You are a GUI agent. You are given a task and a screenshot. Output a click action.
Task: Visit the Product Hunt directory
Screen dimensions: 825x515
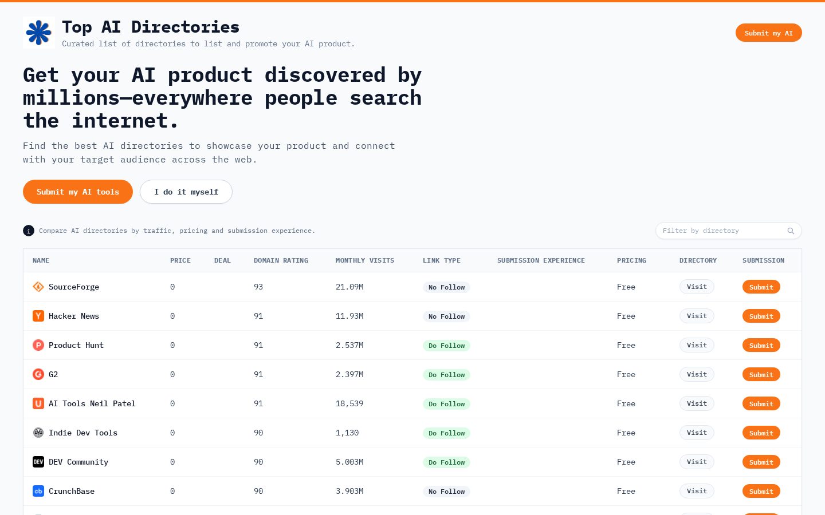pyautogui.click(x=697, y=345)
